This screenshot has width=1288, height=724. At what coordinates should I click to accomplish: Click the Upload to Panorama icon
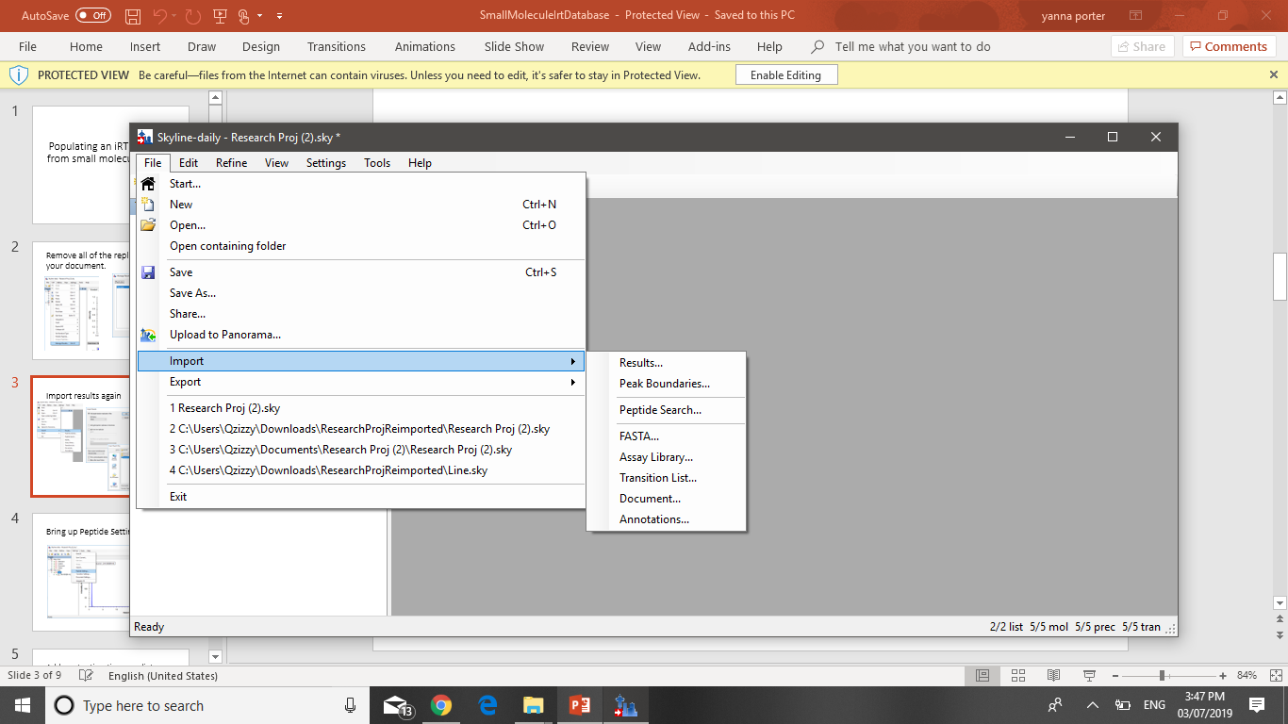[x=148, y=335]
